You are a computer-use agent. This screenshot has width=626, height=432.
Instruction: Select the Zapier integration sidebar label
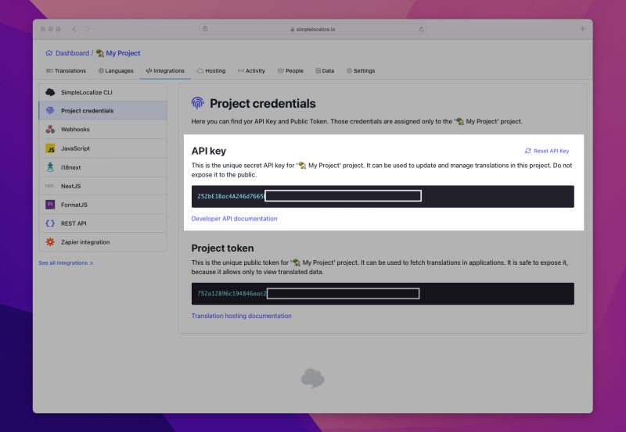point(85,242)
